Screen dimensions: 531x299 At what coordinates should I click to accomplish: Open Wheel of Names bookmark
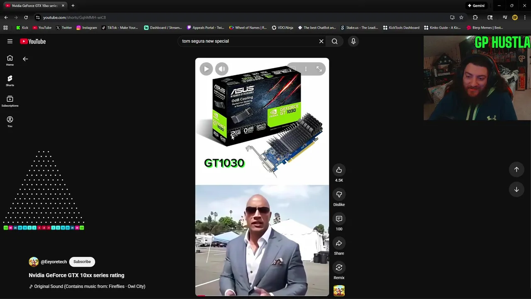coord(248,28)
